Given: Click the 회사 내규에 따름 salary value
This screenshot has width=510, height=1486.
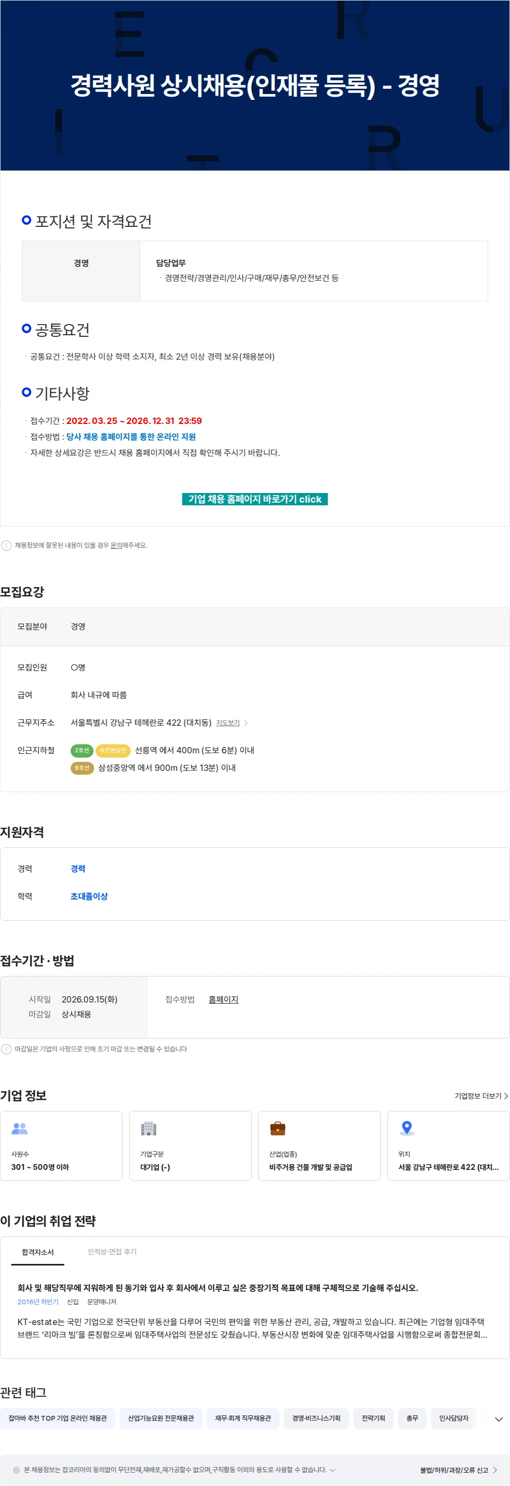Looking at the screenshot, I should [99, 695].
